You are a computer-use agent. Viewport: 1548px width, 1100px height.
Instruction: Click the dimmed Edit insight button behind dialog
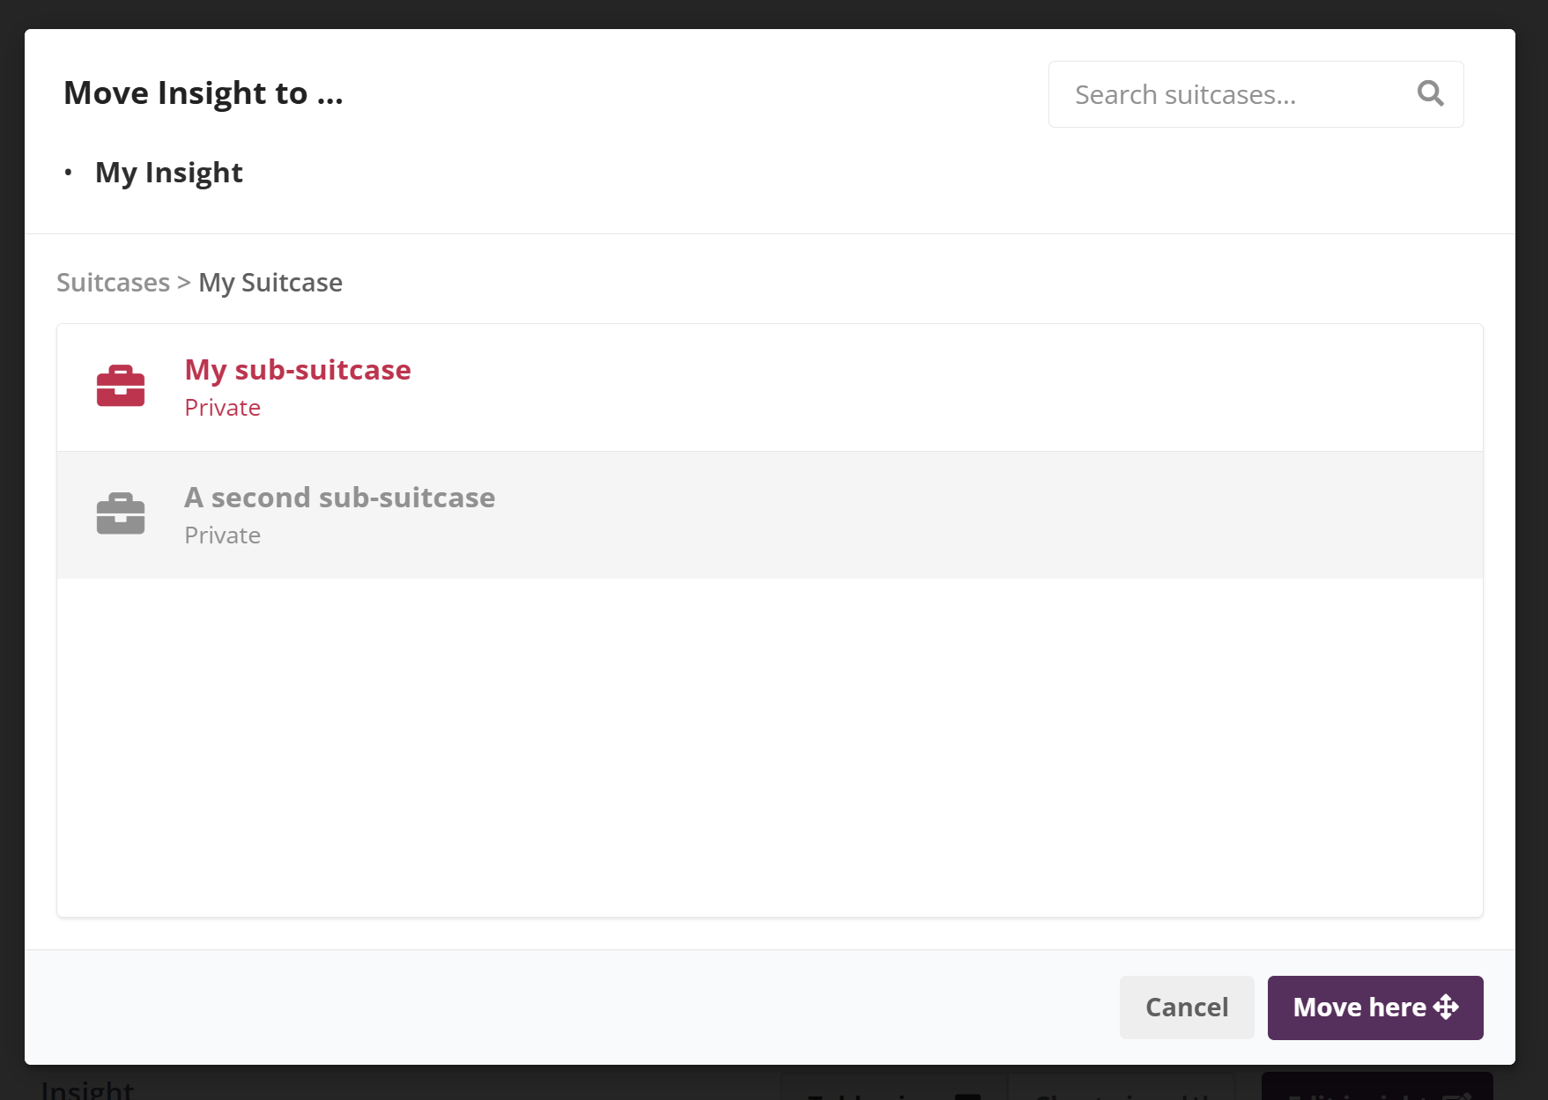click(x=1376, y=1090)
